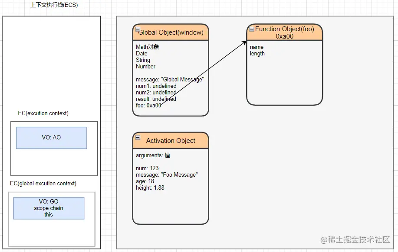Click message: "Foo Message" text
Viewport: 398px width, 252px height.
point(167,175)
